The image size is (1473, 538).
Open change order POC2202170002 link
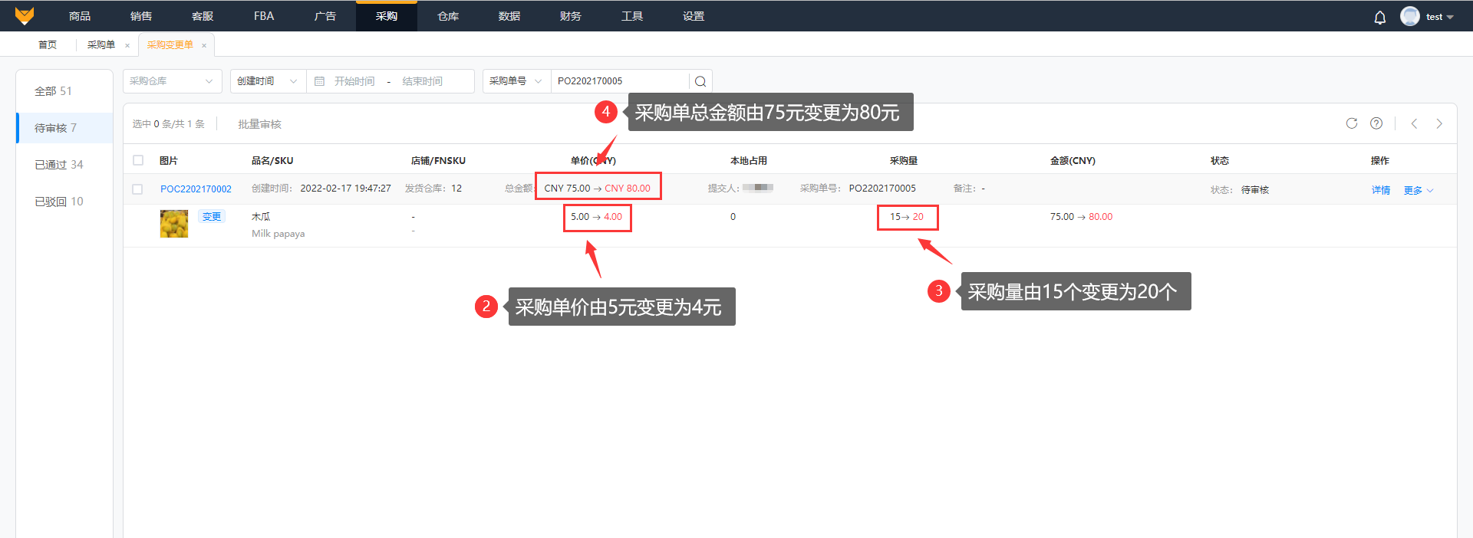point(196,189)
